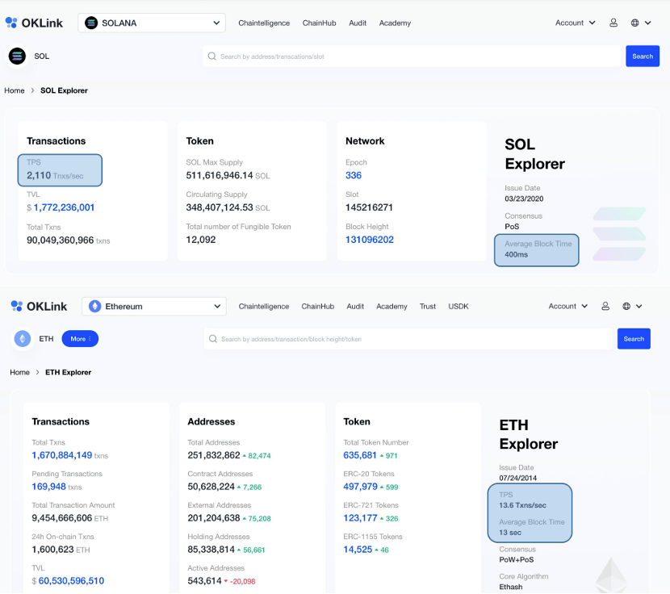The height and width of the screenshot is (594, 670).
Task: Click the OKLink logo in the Solana header
Action: tap(34, 23)
